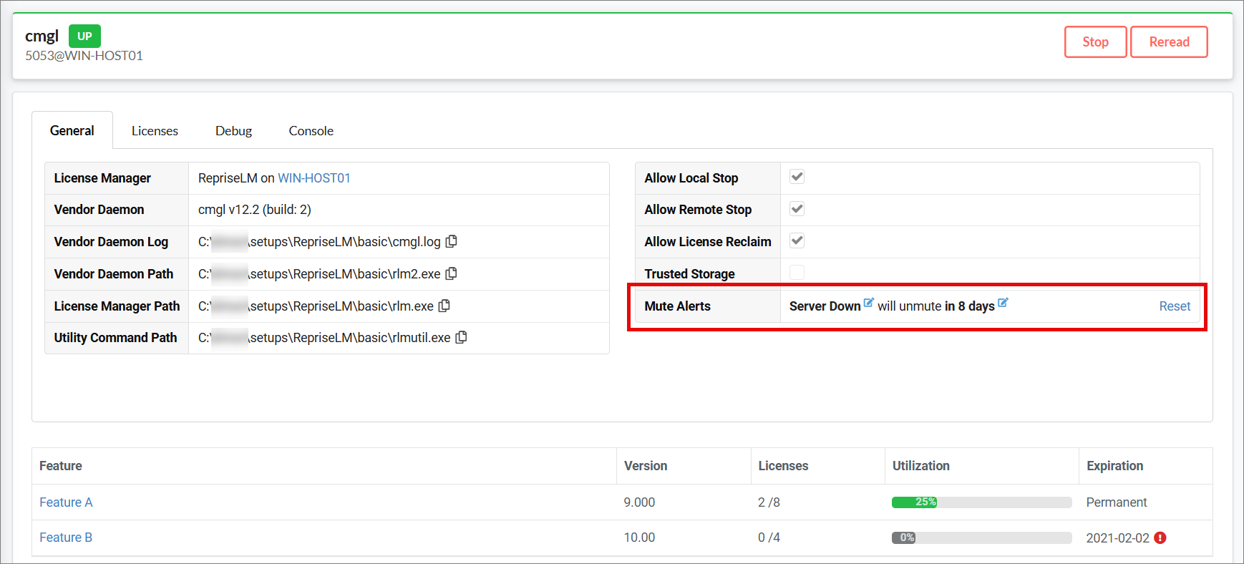Edit the unmute in 8 days duration
The height and width of the screenshot is (564, 1244).
pos(1003,303)
